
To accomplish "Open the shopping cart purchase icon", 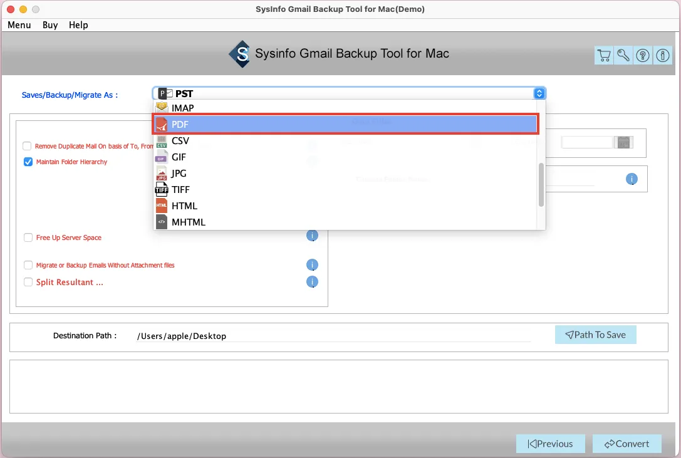I will tap(604, 55).
